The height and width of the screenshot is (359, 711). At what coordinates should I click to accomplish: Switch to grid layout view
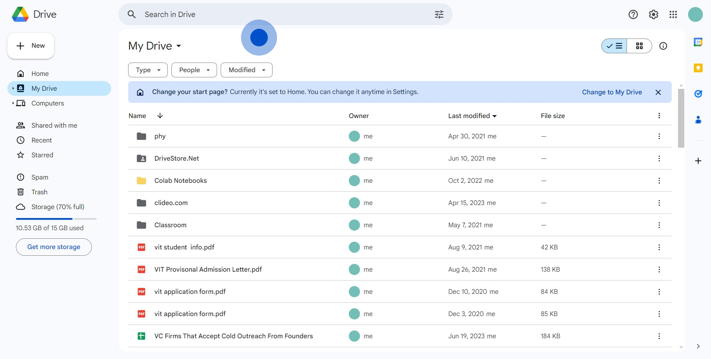(x=640, y=46)
